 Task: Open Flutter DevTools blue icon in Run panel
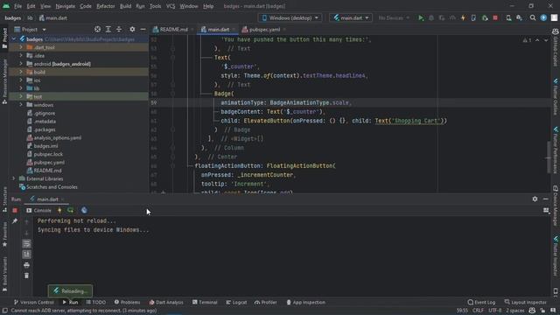(84, 210)
